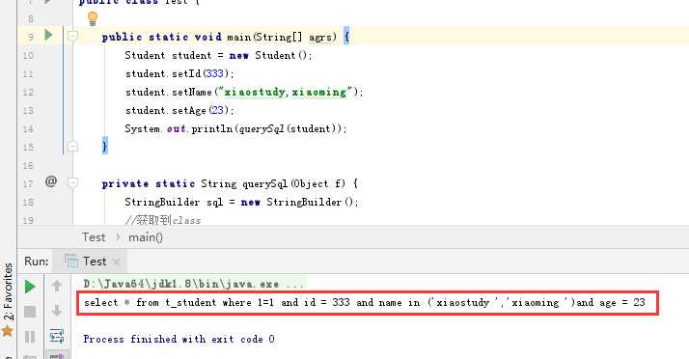Click the number 333 in setId call
The width and height of the screenshot is (689, 359).
click(214, 73)
